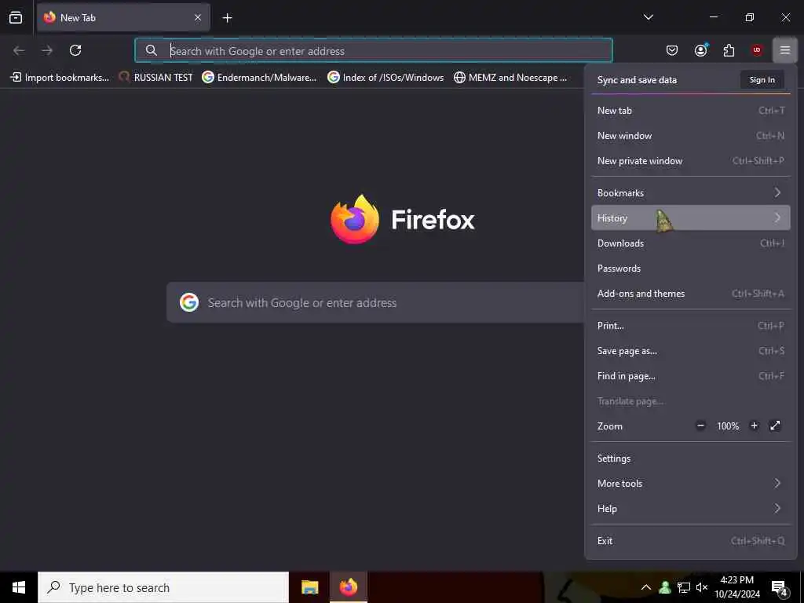Open a new tab with plus button
This screenshot has width=804, height=603.
[x=227, y=18]
